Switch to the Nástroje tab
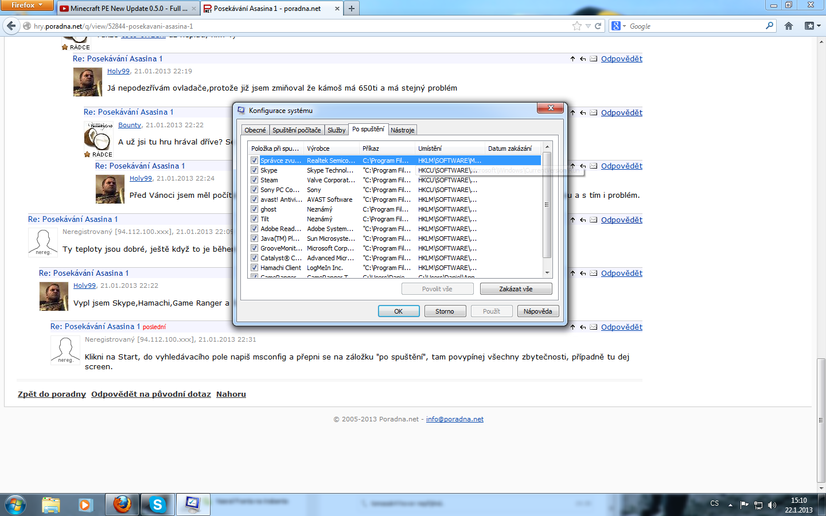The height and width of the screenshot is (516, 826). (x=402, y=130)
